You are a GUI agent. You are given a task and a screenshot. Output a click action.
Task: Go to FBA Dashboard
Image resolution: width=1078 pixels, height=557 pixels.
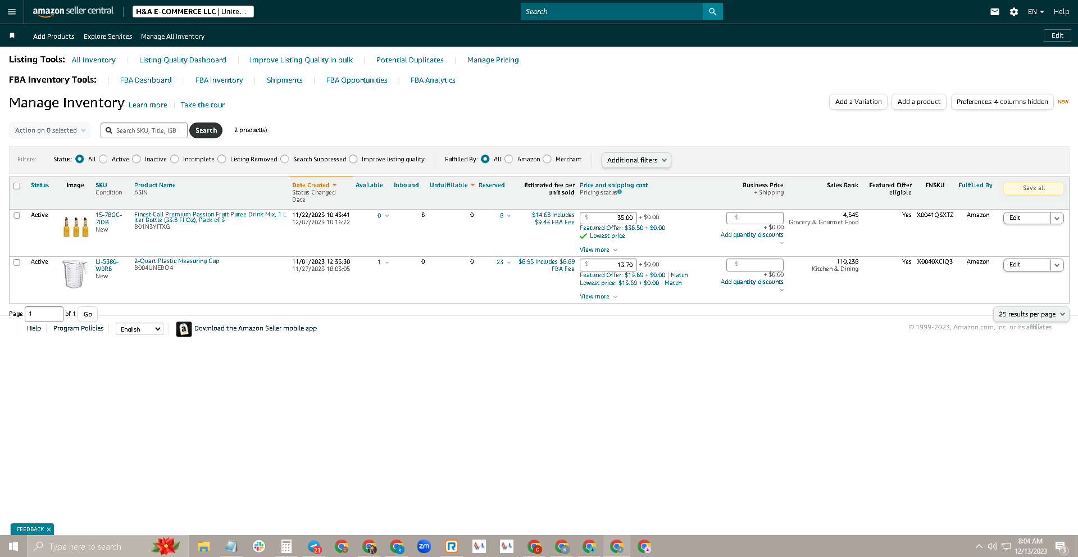point(146,80)
